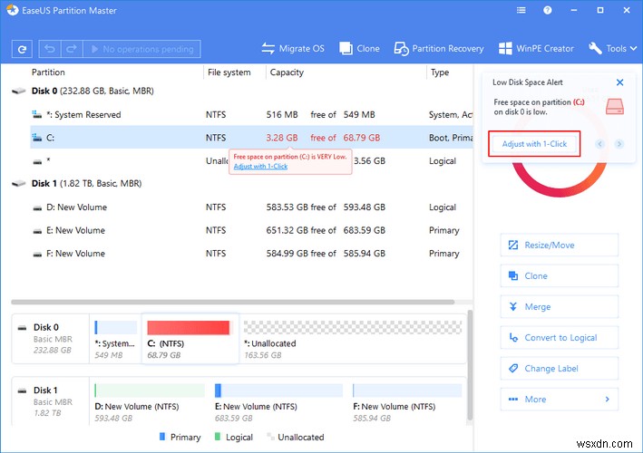643x453 pixels.
Task: Select Disk 0 row in partition list
Action: (242, 91)
